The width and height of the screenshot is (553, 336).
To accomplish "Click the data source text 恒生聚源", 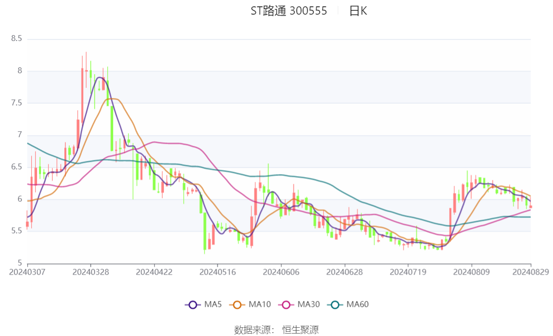I will coord(300,330).
